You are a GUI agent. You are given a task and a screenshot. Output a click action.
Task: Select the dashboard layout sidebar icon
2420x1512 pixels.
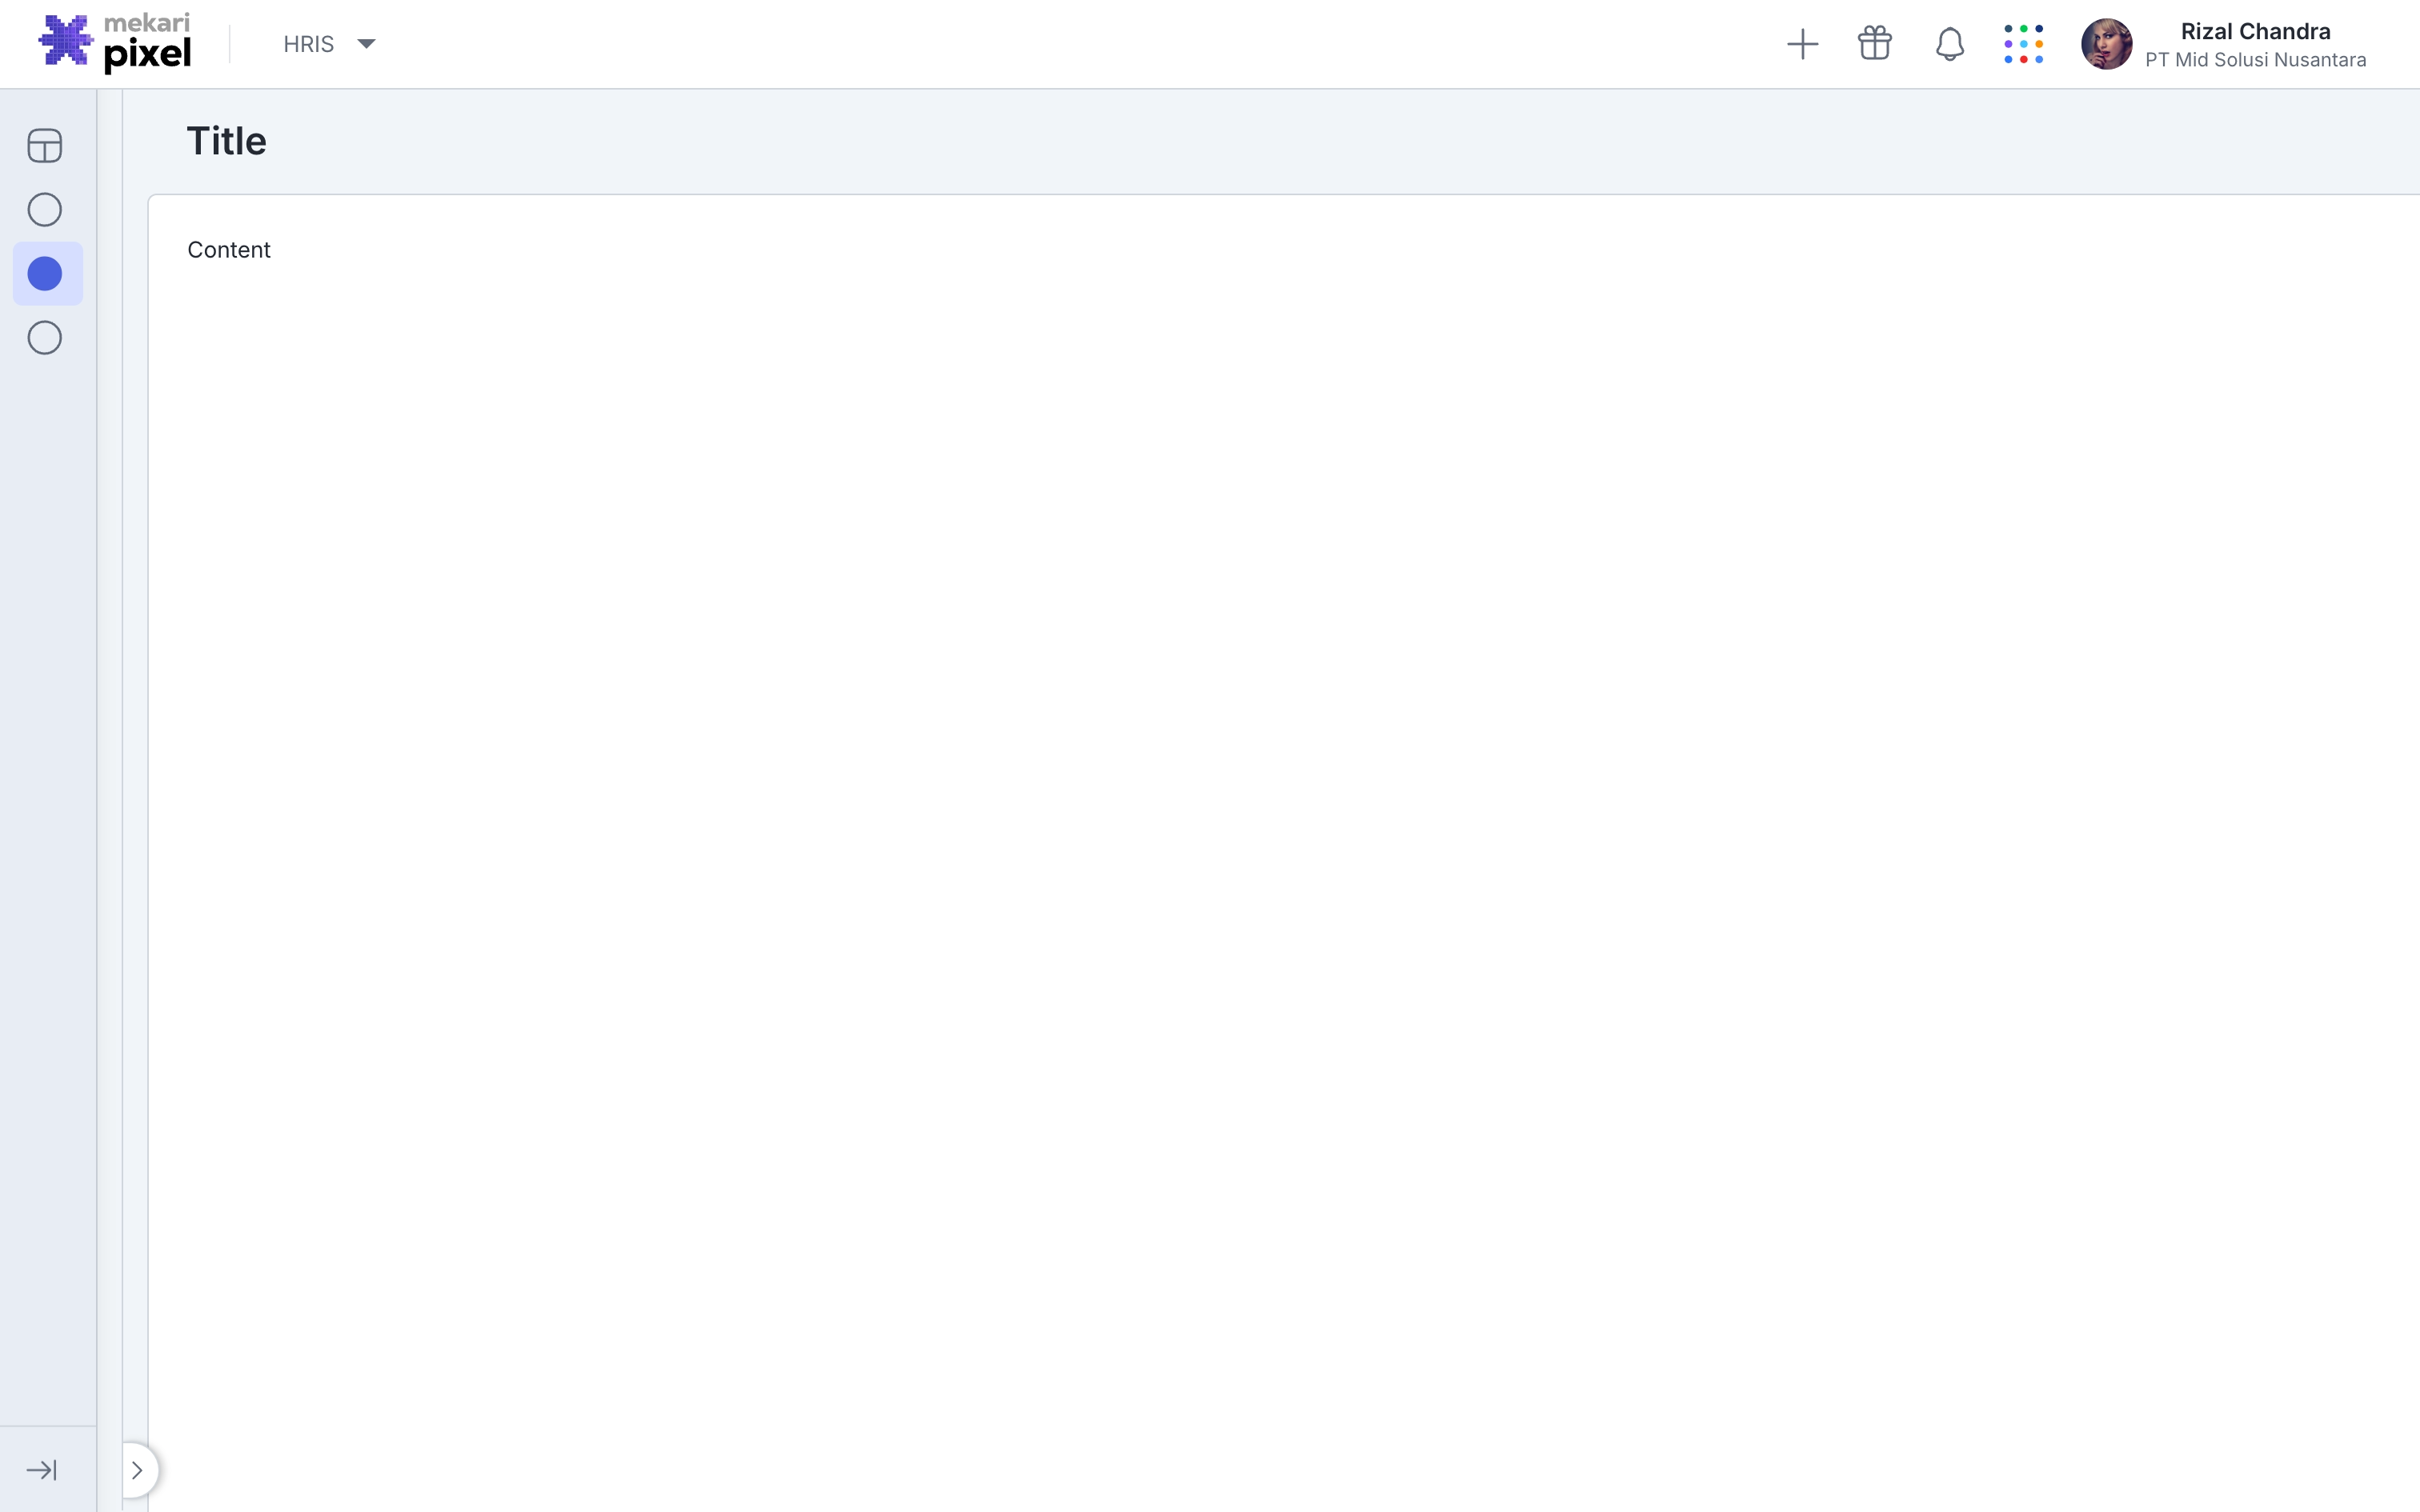45,146
